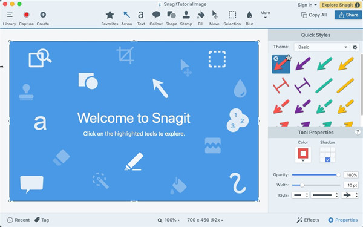Show the Recent captures tray
Image resolution: width=363 pixels, height=227 pixels.
point(19,220)
